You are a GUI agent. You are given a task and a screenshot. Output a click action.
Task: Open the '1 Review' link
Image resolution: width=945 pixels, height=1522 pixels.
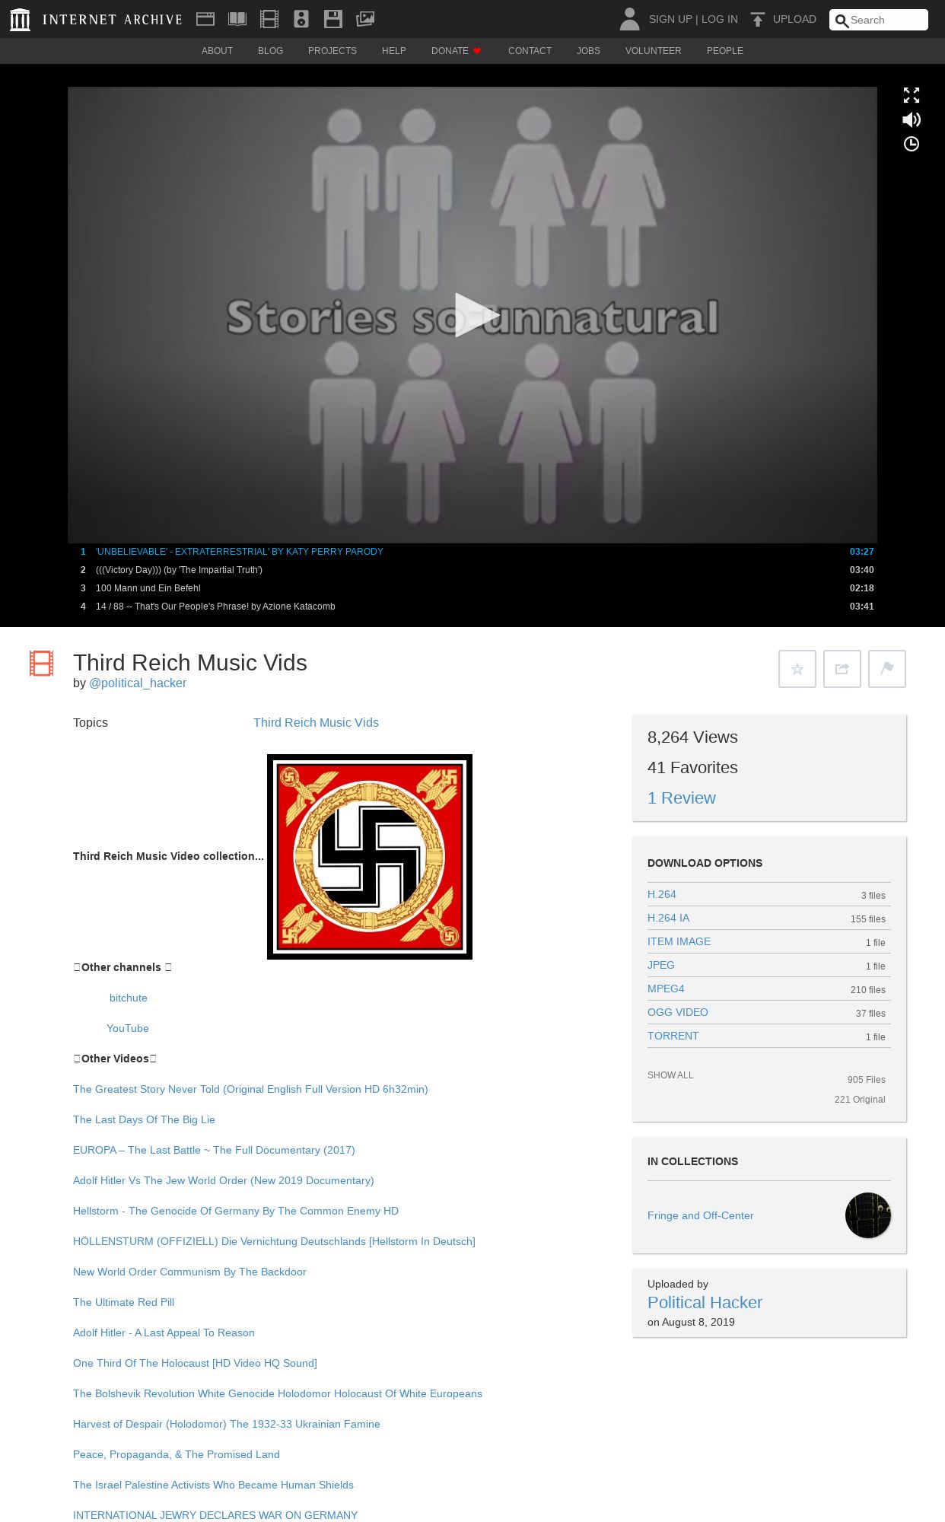pos(682,798)
